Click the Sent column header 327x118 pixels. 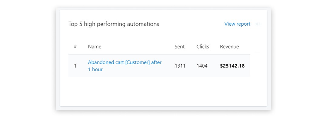coord(180,47)
